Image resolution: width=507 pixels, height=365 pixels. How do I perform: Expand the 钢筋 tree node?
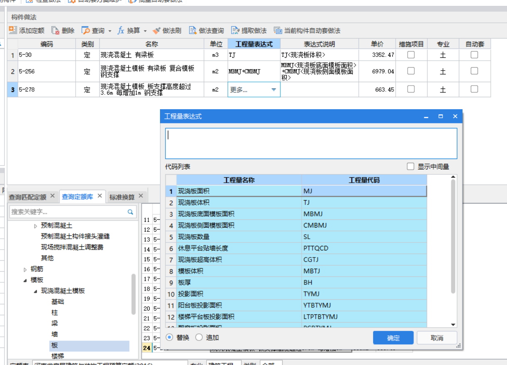pyautogui.click(x=25, y=269)
